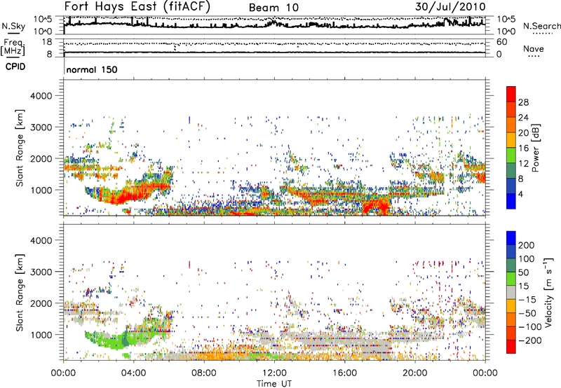Click the power panel 'Slant Range [km]' label
This screenshot has width=561, height=388.
20,148
